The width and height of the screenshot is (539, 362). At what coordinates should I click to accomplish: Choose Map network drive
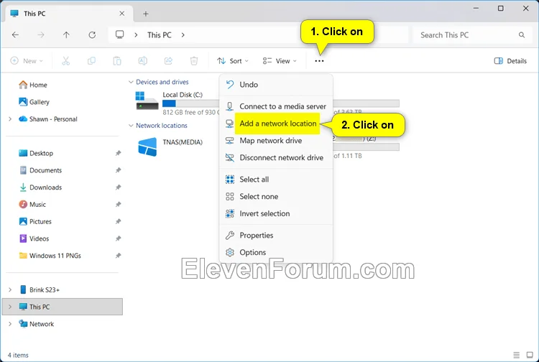coord(276,141)
